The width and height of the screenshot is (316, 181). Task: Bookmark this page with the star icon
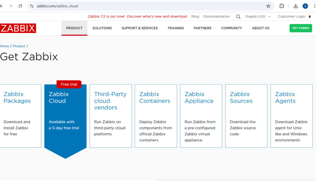(x=268, y=6)
